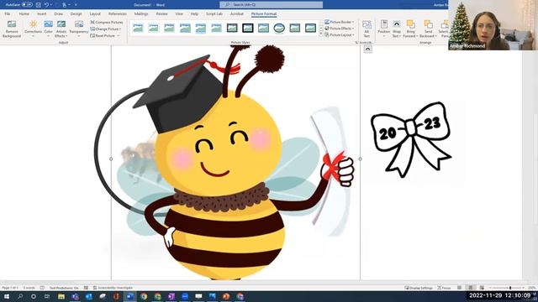This screenshot has width=538, height=302.
Task: Click the Send Backward icon
Action: [x=428, y=24]
